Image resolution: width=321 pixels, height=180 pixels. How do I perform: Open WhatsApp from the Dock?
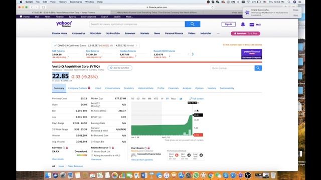coord(196,175)
